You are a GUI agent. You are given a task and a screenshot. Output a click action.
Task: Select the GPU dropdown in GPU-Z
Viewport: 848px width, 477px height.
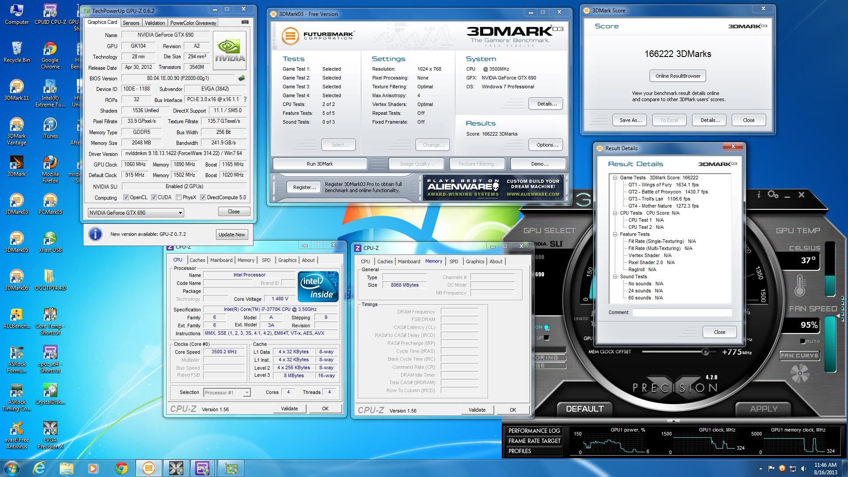point(136,213)
